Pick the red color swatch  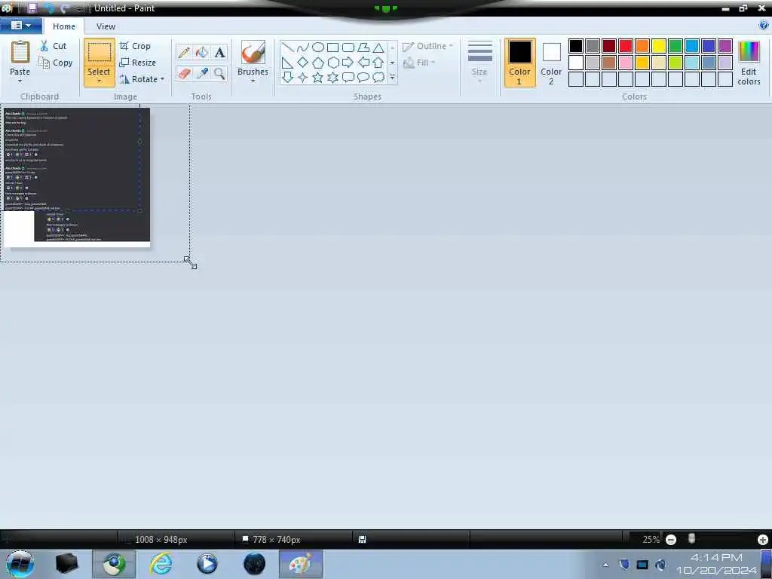coord(626,46)
